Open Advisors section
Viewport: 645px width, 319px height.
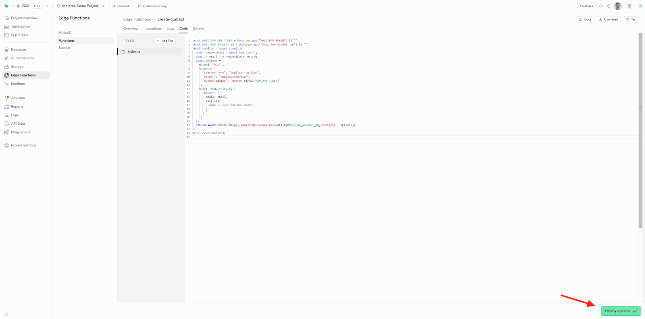click(x=18, y=98)
